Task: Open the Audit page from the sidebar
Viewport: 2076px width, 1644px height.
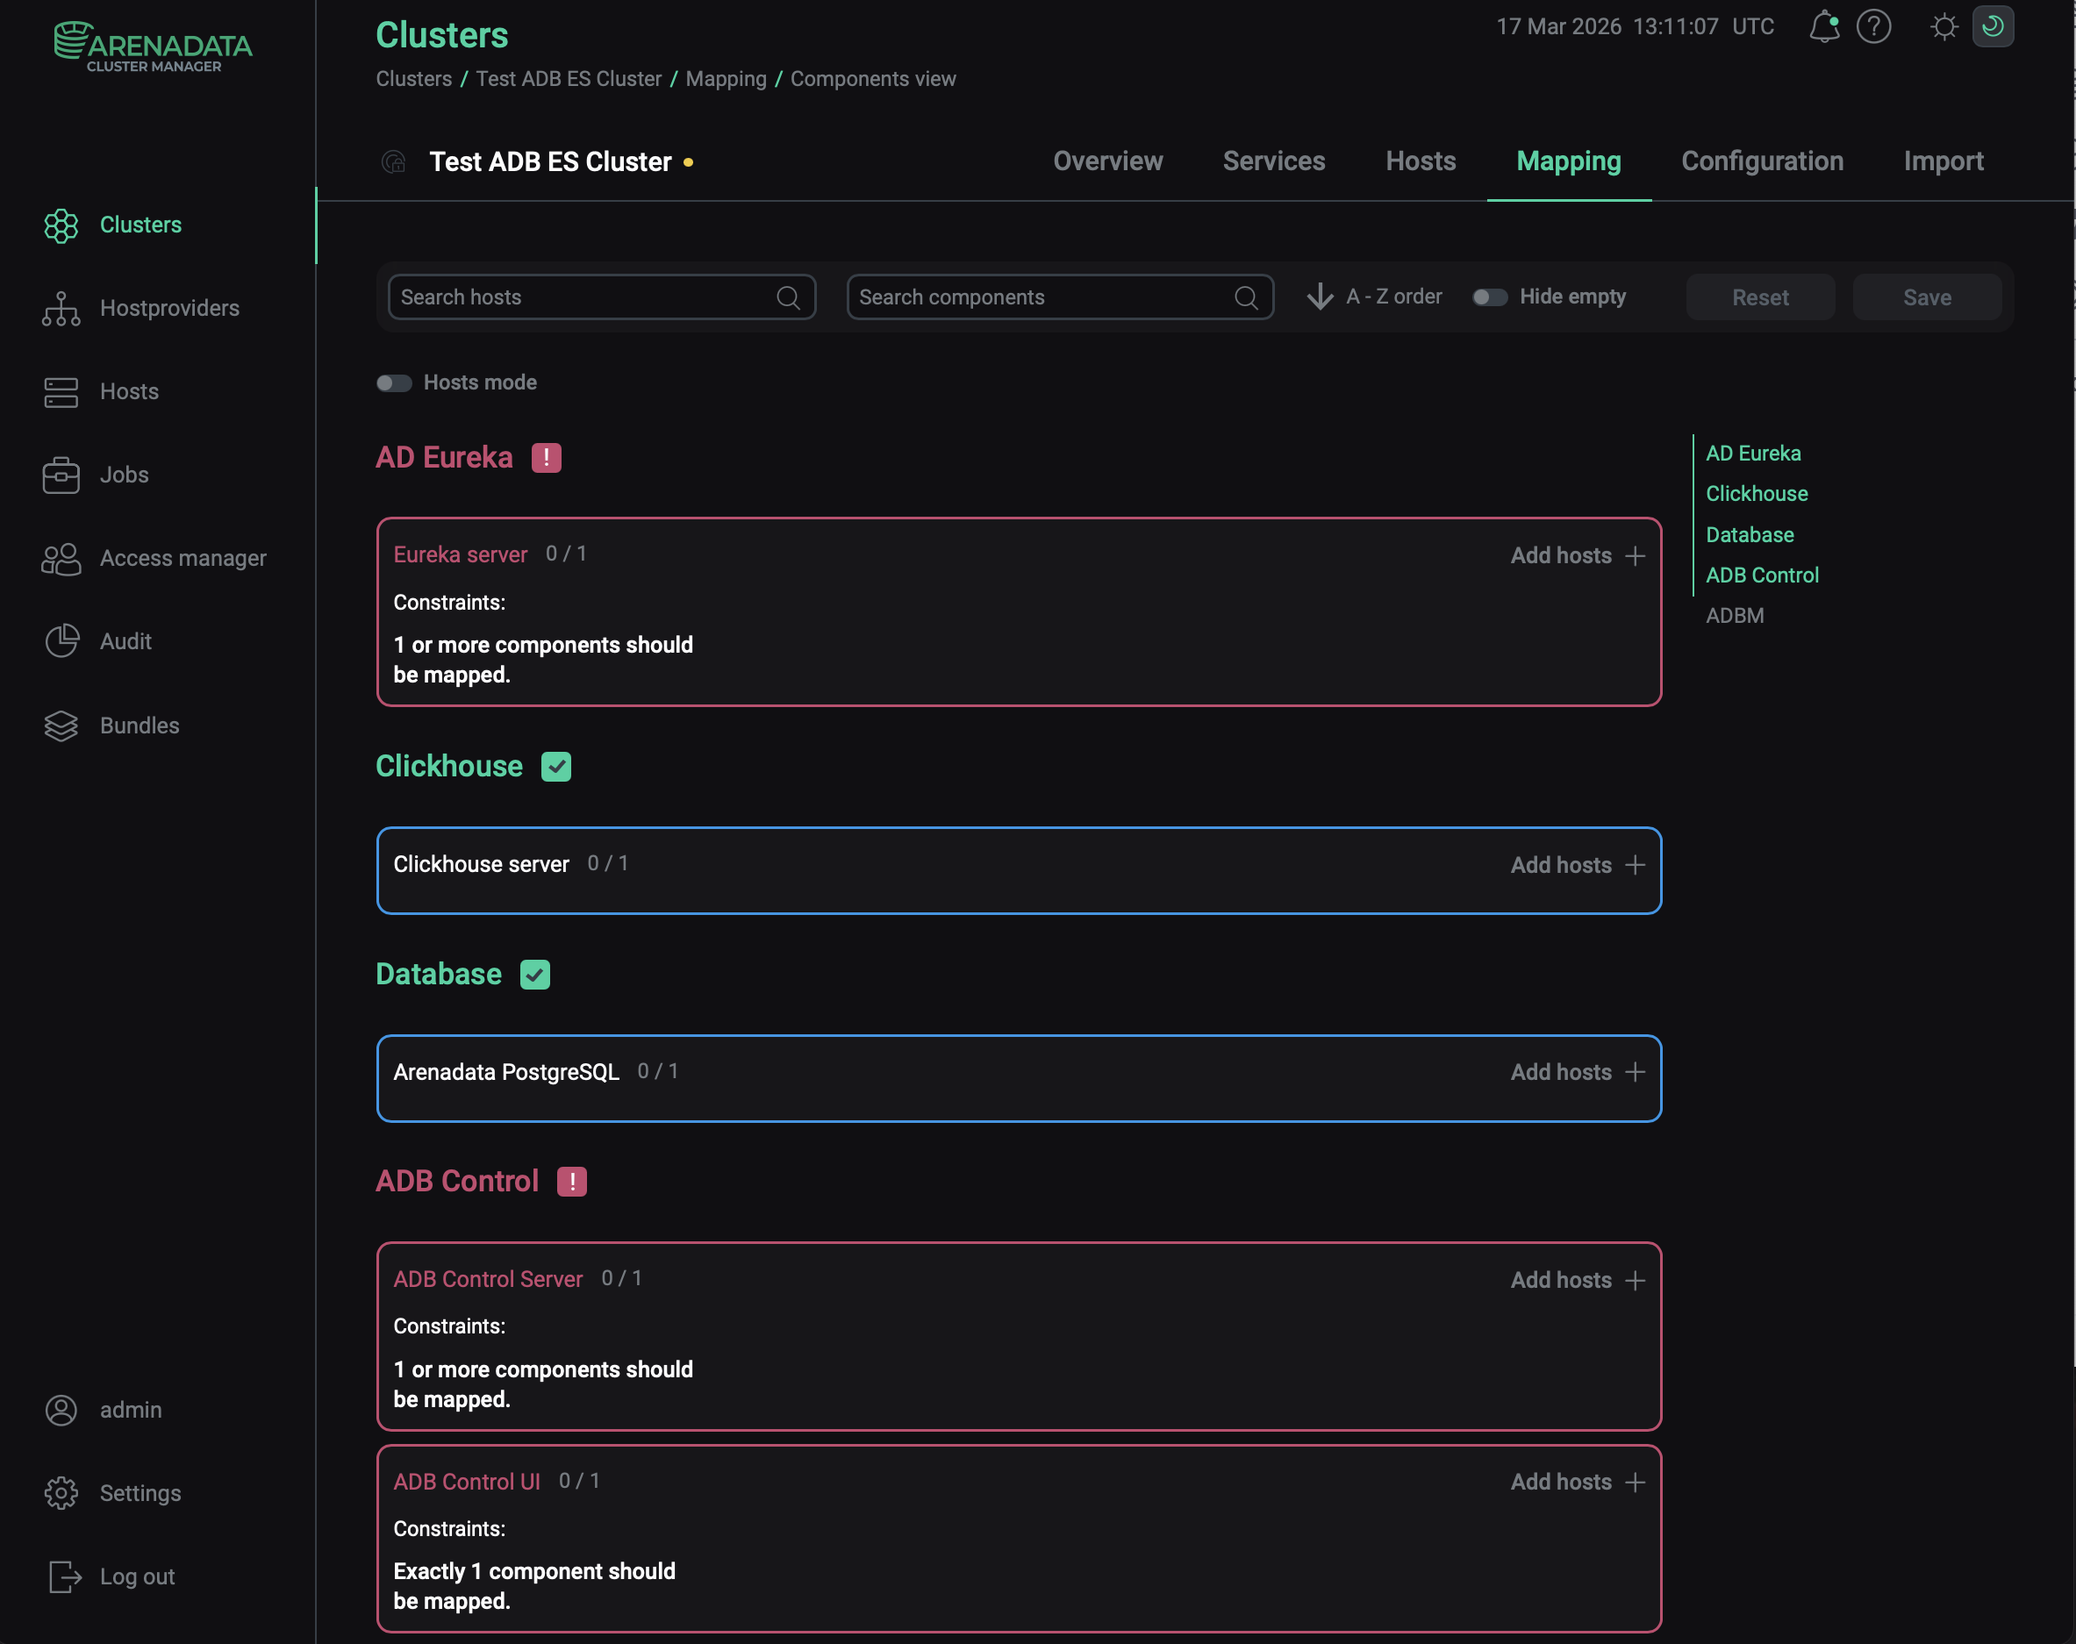Action: (x=125, y=641)
